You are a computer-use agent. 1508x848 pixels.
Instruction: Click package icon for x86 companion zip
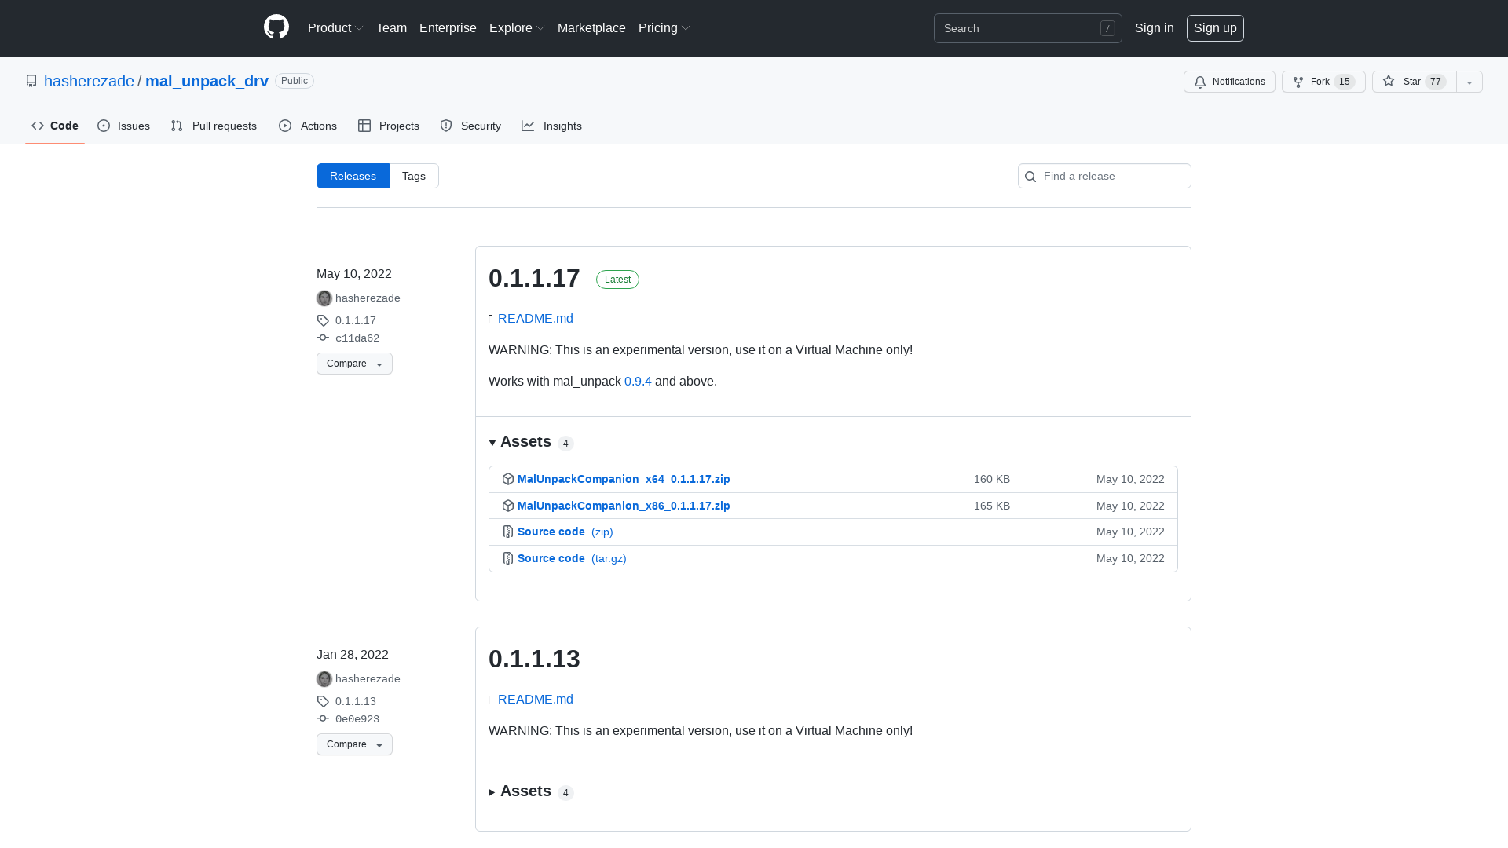coord(508,506)
